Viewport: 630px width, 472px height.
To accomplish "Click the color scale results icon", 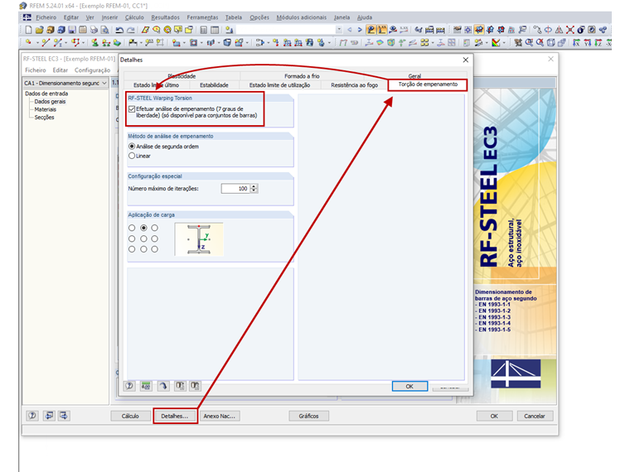I will [496, 42].
